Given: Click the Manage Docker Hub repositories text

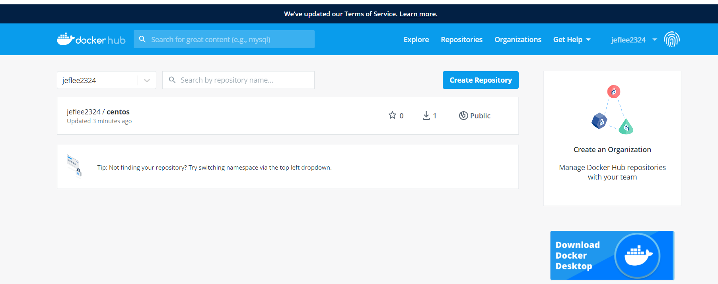Looking at the screenshot, I should (612, 172).
